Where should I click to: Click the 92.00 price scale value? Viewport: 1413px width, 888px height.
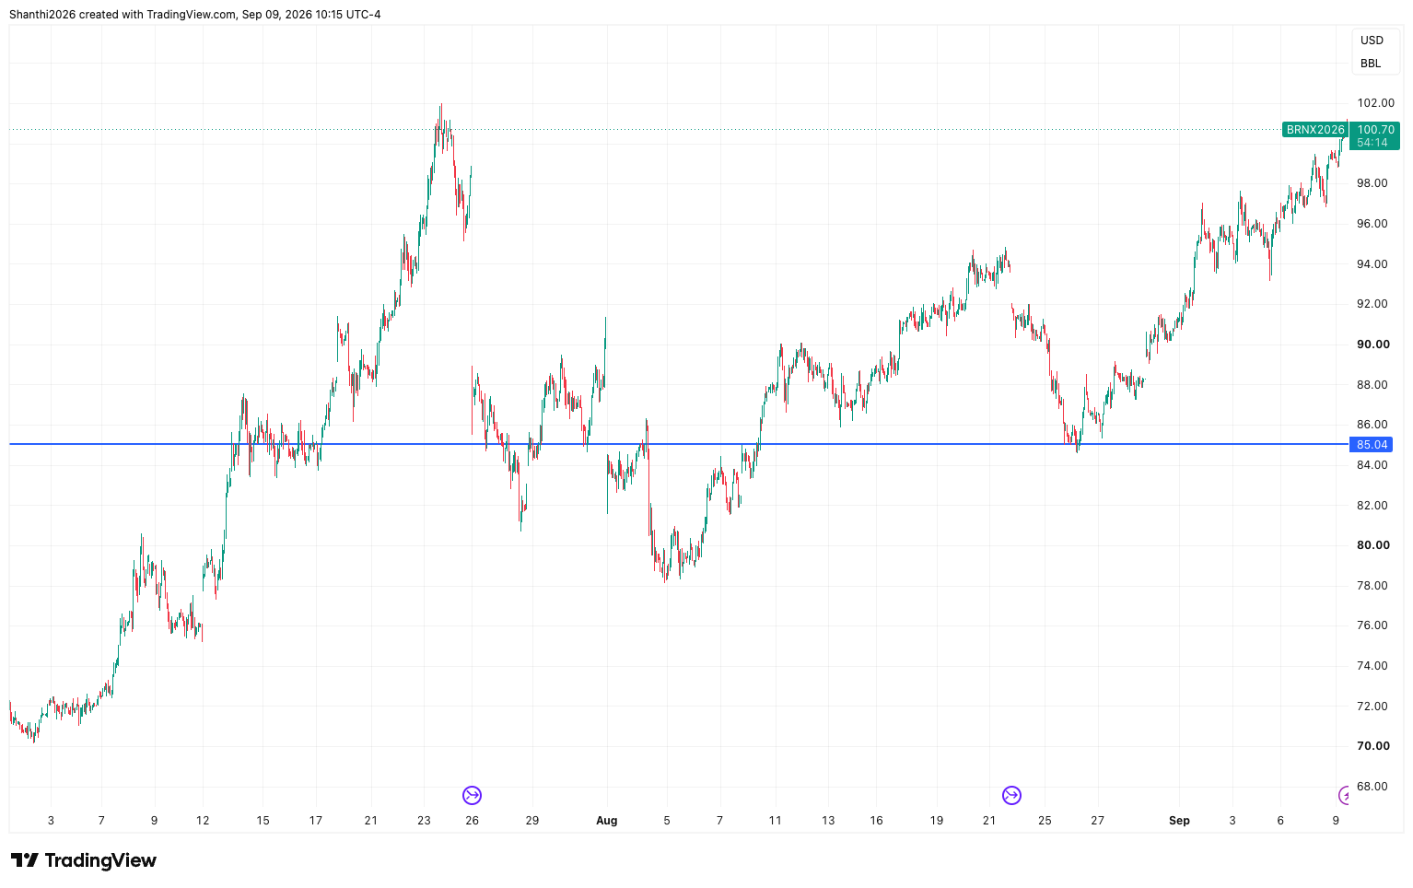(x=1372, y=304)
